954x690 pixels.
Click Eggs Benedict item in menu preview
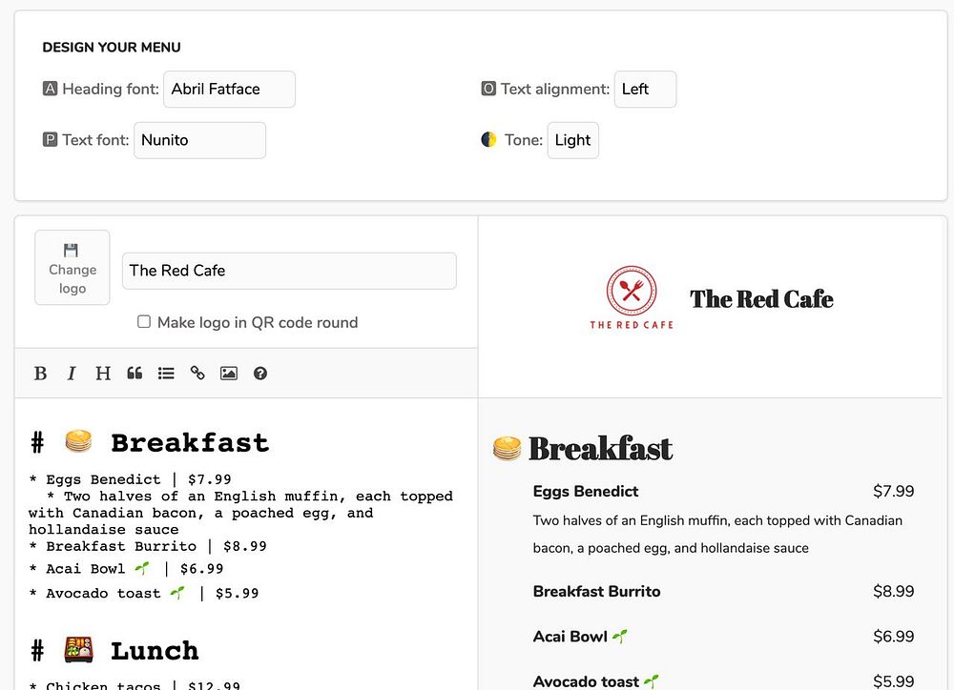click(x=586, y=491)
